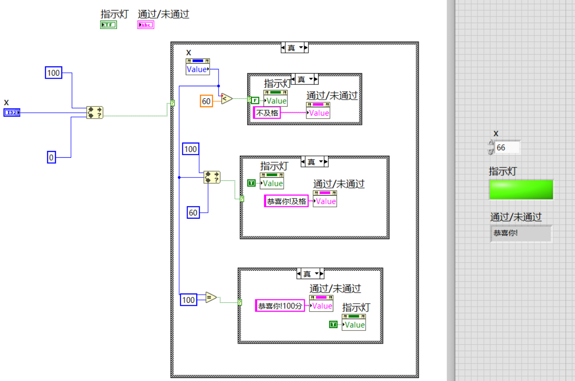Screen dimensions: 575x381
Task: Click 指示灯 Value property node in 恭喜你!及格 case
Action: pos(272,181)
